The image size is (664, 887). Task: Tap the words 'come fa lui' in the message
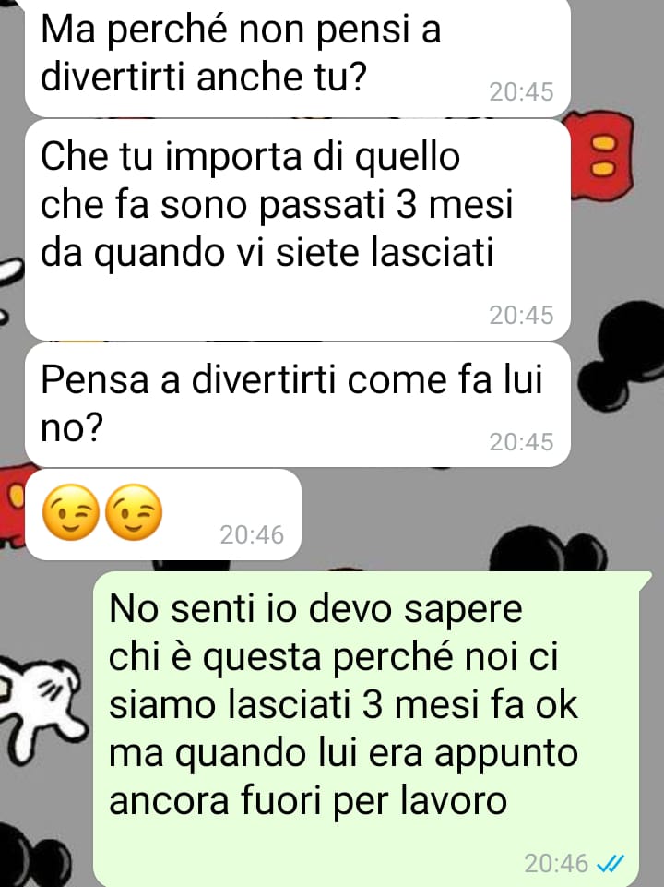tap(445, 379)
